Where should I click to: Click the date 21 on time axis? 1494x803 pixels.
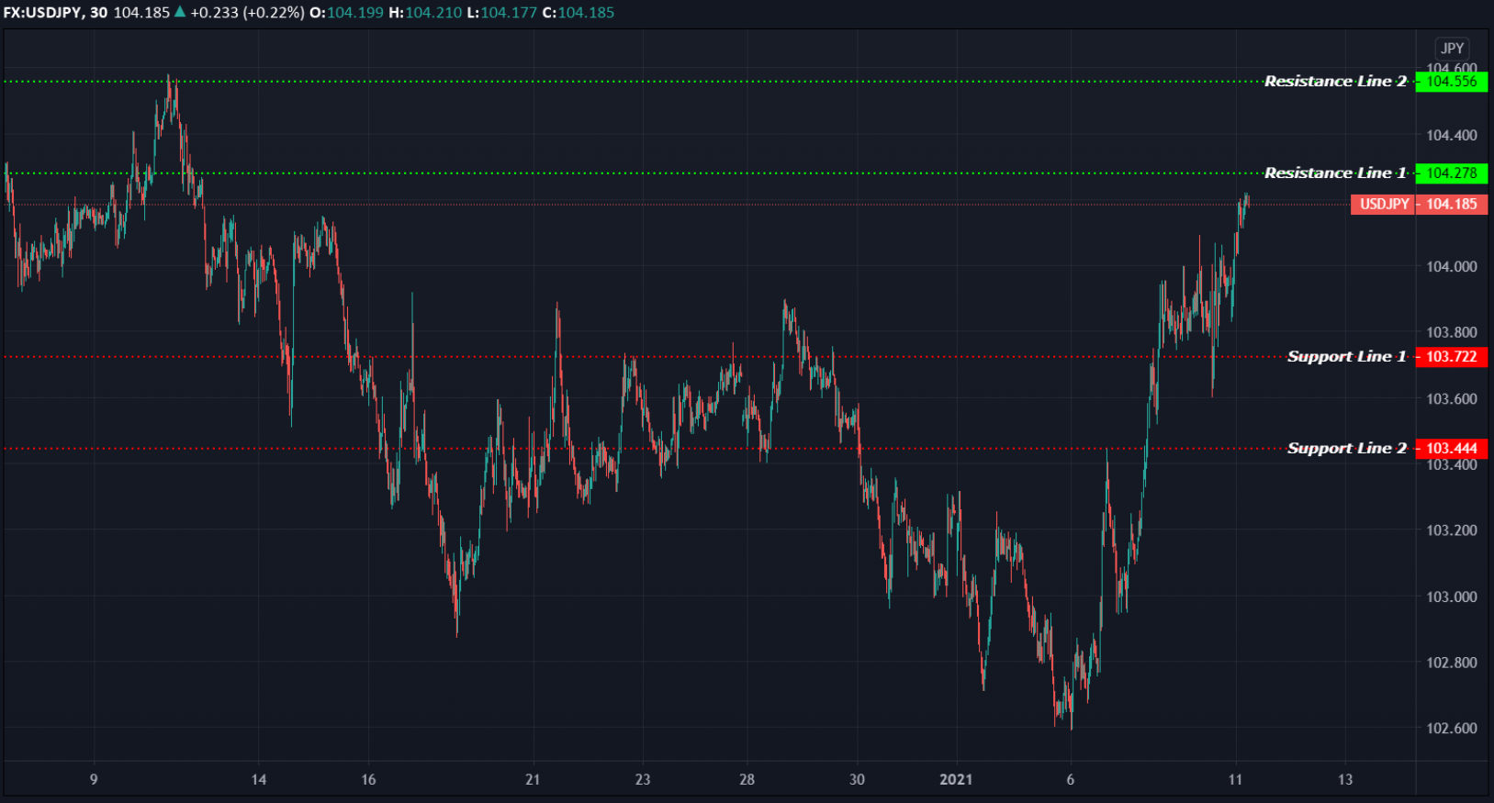tap(533, 779)
